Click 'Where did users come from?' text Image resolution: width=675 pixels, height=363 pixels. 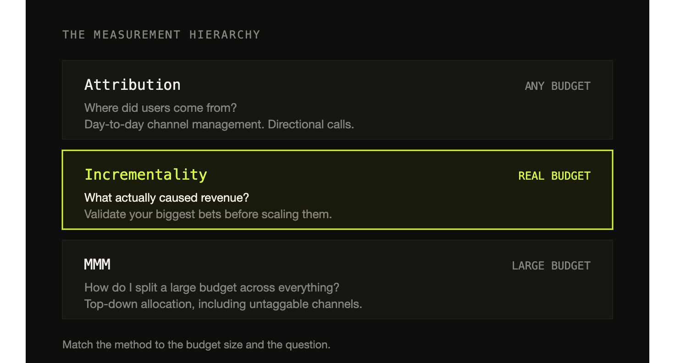click(x=160, y=108)
